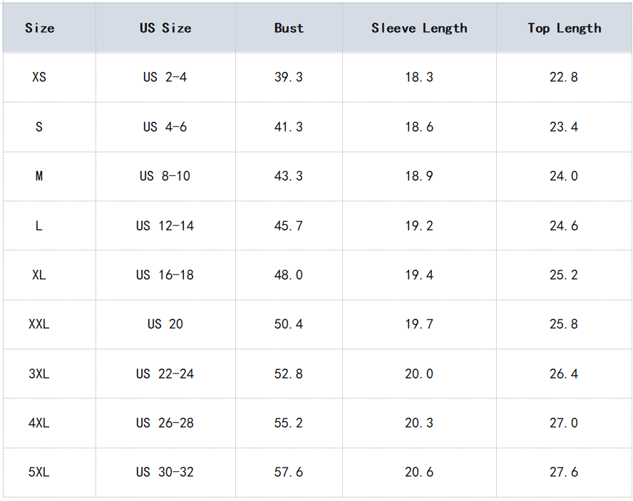The image size is (633, 501).
Task: Select the XL size cell
Action: [39, 275]
